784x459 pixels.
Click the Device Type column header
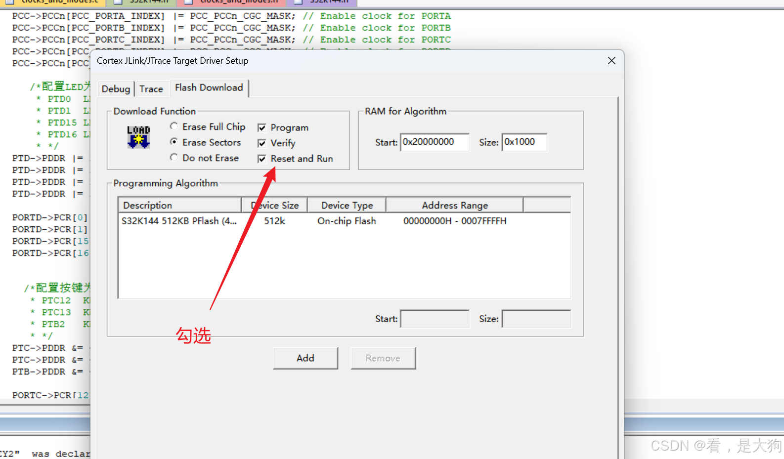point(347,205)
